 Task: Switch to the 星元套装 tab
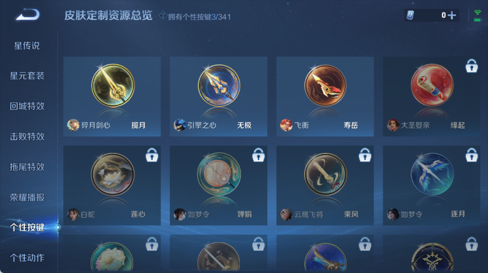(27, 76)
